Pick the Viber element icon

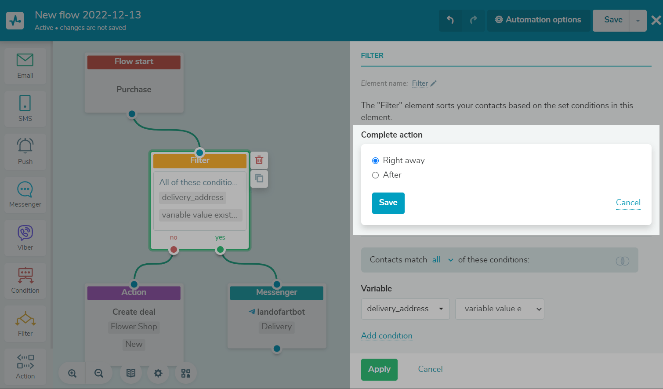(25, 233)
